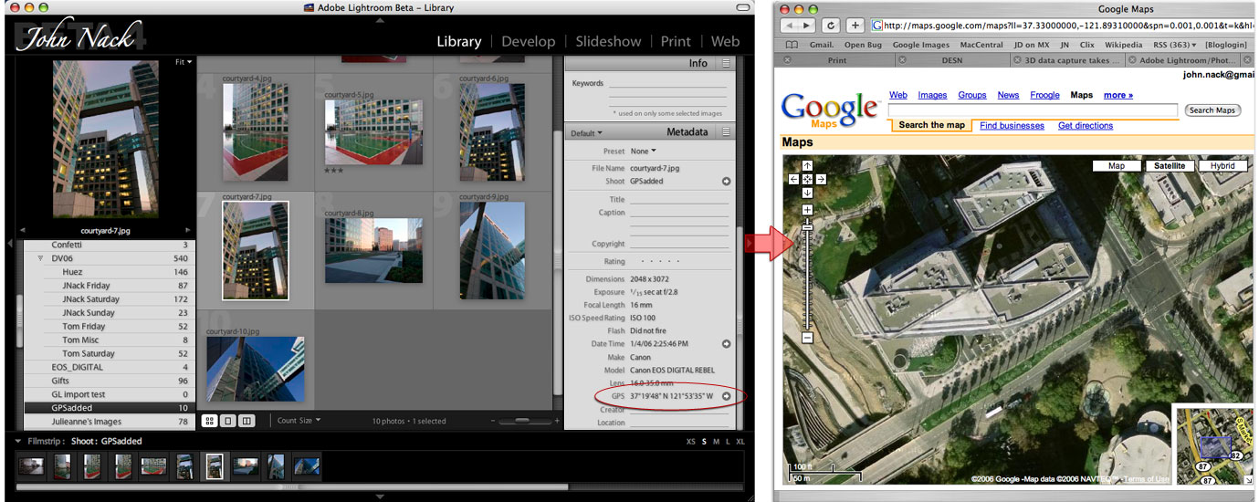Viewport: 1259px width, 502px height.
Task: Set filmstrip size to S
Action: pyautogui.click(x=704, y=442)
